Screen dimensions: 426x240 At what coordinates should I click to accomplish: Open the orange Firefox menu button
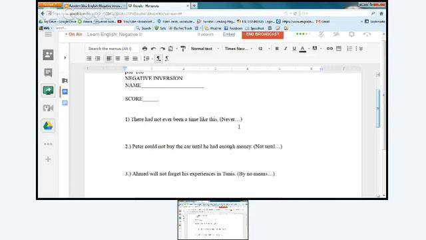point(50,5)
